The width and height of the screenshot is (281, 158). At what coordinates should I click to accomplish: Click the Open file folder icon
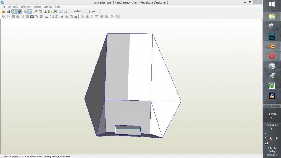click(3, 12)
